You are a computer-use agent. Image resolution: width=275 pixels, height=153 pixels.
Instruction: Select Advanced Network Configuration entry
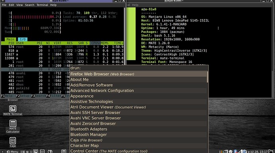point(138,90)
